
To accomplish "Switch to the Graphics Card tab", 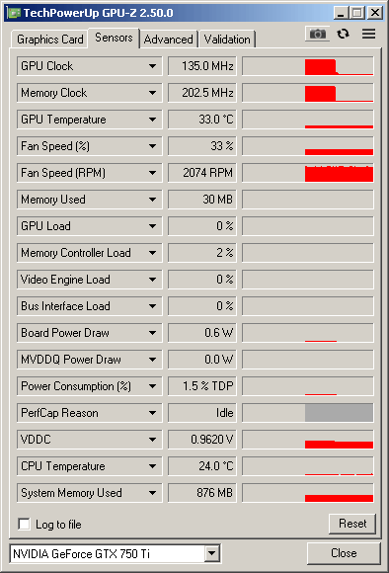I will point(50,40).
